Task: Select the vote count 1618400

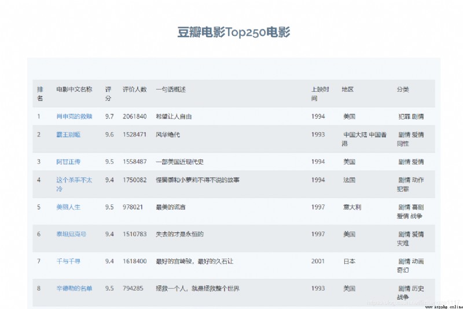Action: click(135, 261)
